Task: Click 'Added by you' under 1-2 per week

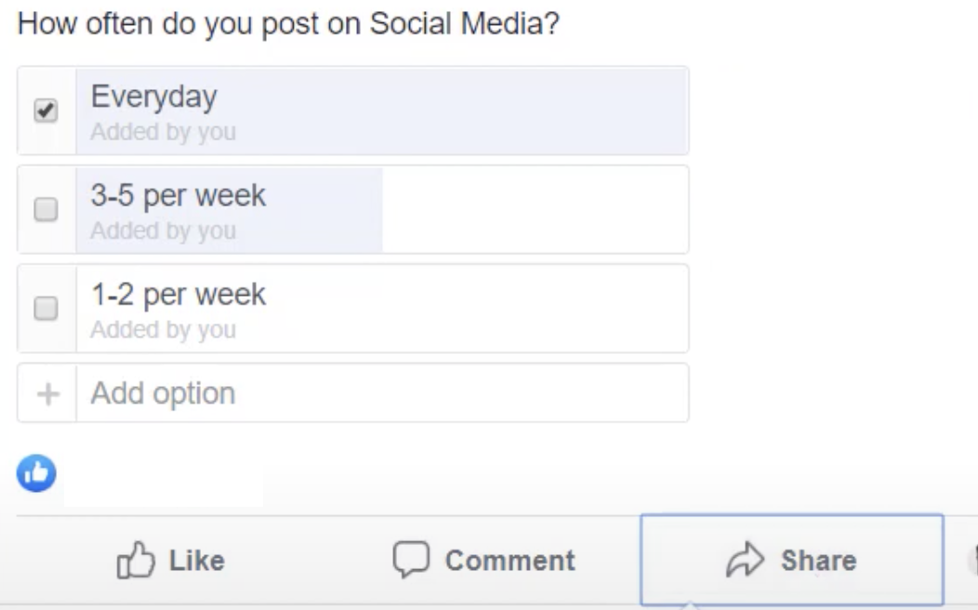Action: tap(163, 330)
